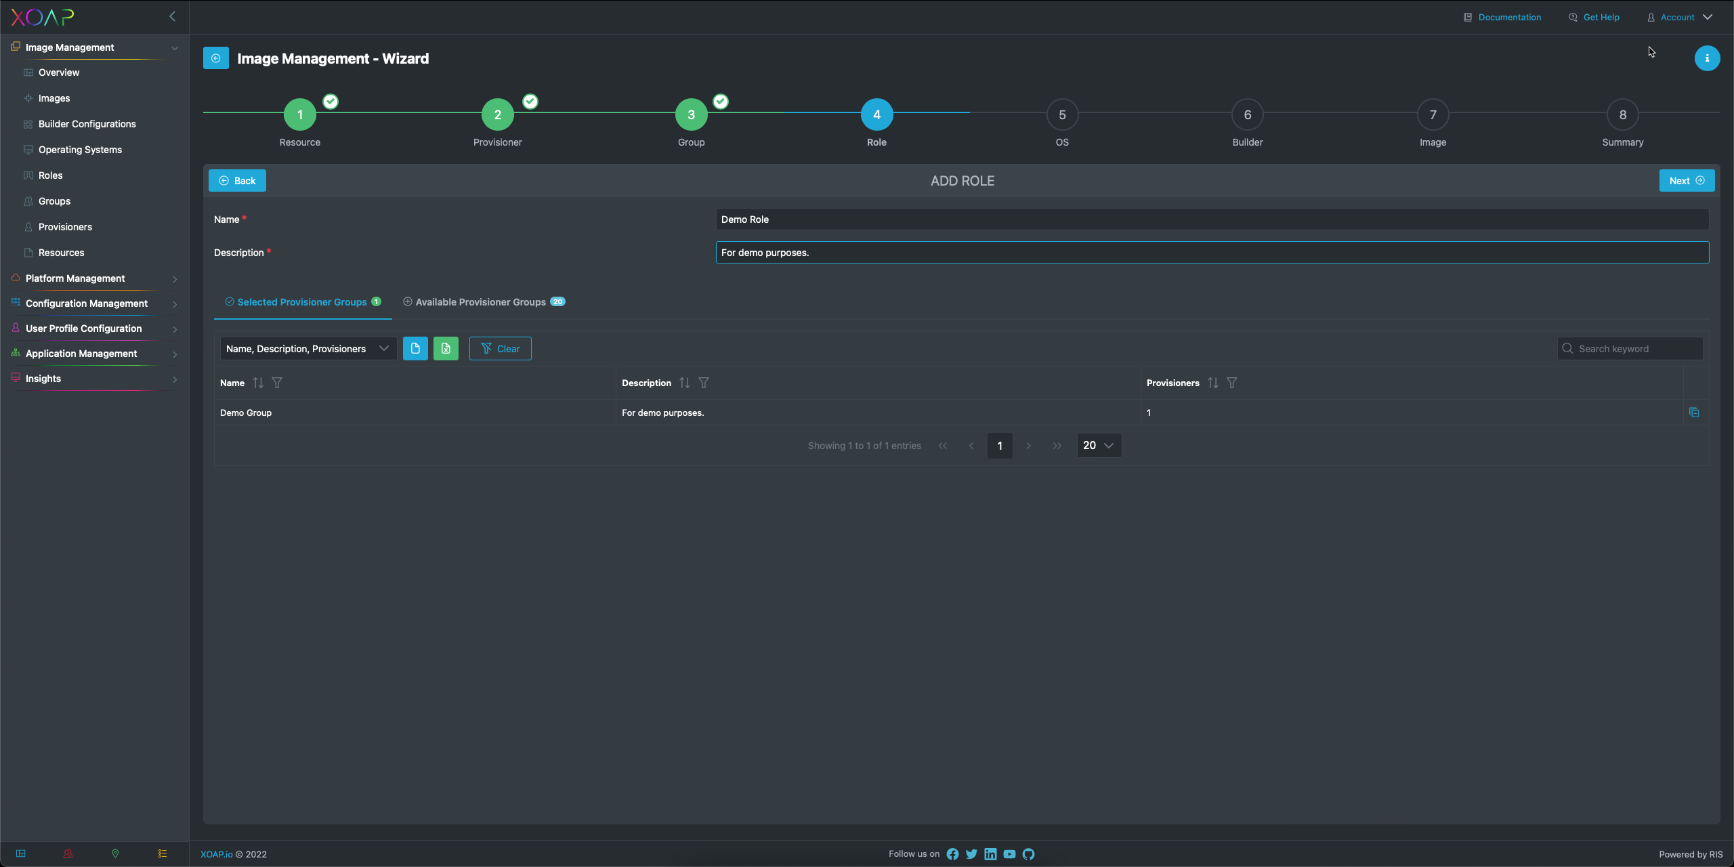Image resolution: width=1734 pixels, height=867 pixels.
Task: Switch to Selected Provisioner Groups tab
Action: click(x=303, y=302)
